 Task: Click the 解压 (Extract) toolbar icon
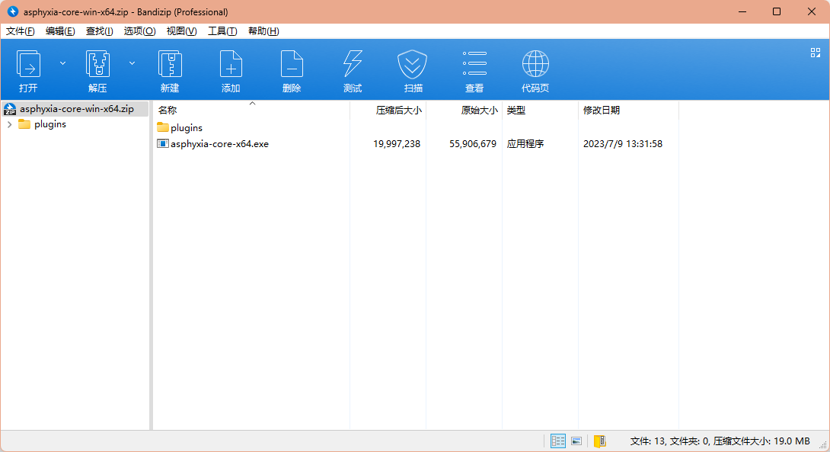point(97,70)
